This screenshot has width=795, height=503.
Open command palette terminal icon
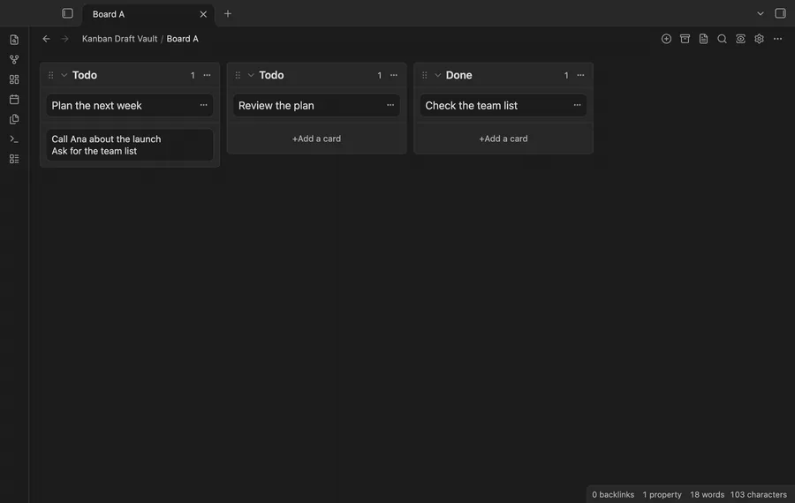tap(14, 139)
